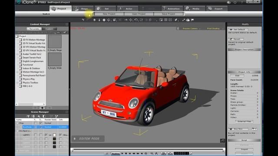
Task: Click the Scene Manager filter funnel icon
Action: coord(28,116)
